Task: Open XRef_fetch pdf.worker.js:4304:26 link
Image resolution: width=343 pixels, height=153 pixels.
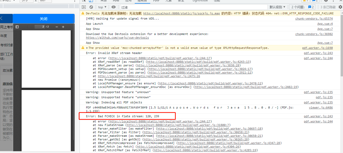Action: [189, 147]
